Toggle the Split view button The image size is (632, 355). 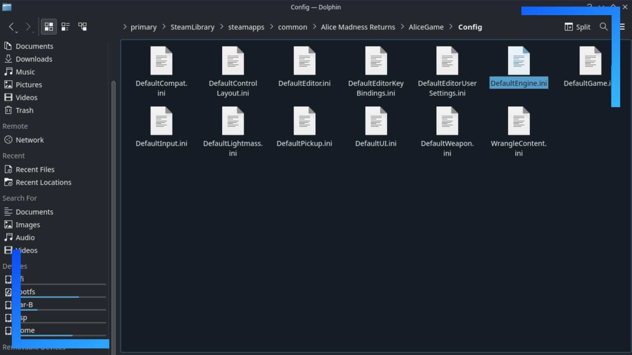coord(577,27)
